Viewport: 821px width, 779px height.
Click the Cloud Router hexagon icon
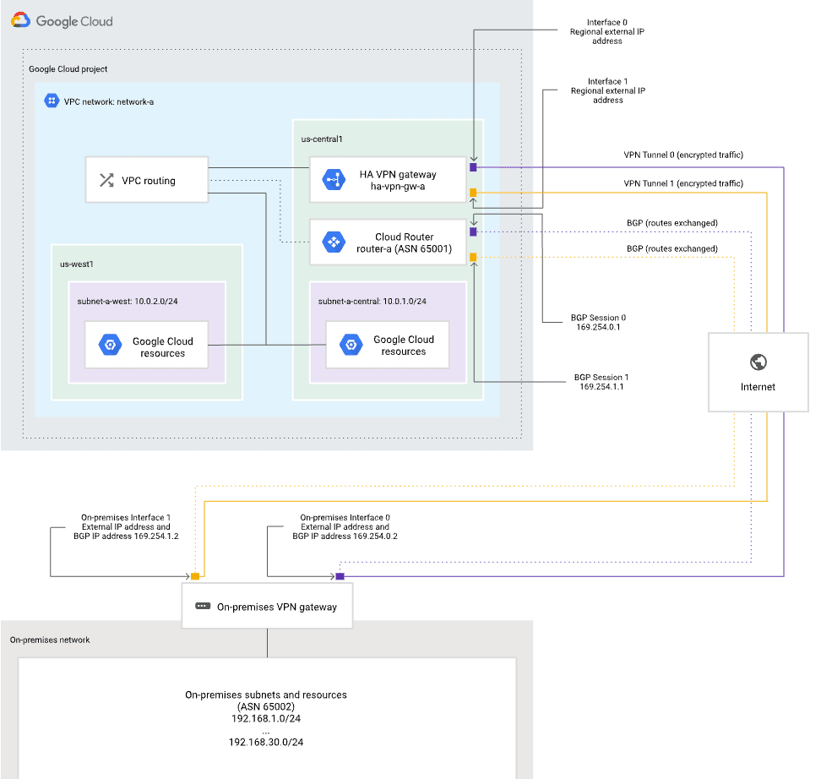[334, 242]
